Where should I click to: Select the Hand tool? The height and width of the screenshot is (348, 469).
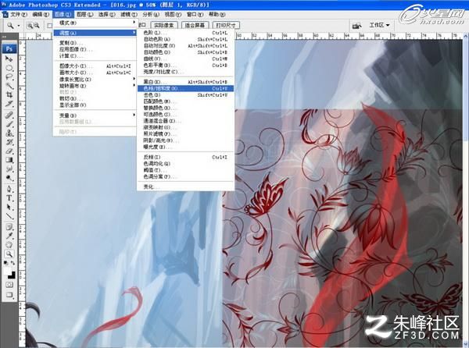coord(9,245)
